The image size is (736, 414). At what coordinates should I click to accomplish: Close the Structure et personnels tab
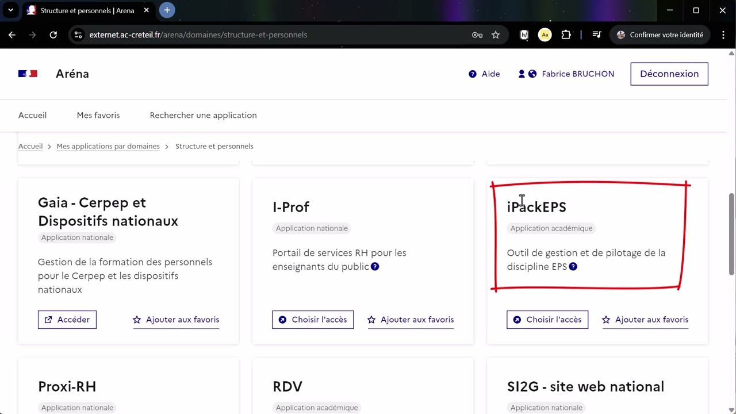[146, 10]
